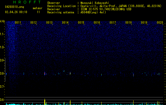The width and height of the screenshot is (166, 105).
Task: Click time marker 0013
Action: (49, 23)
